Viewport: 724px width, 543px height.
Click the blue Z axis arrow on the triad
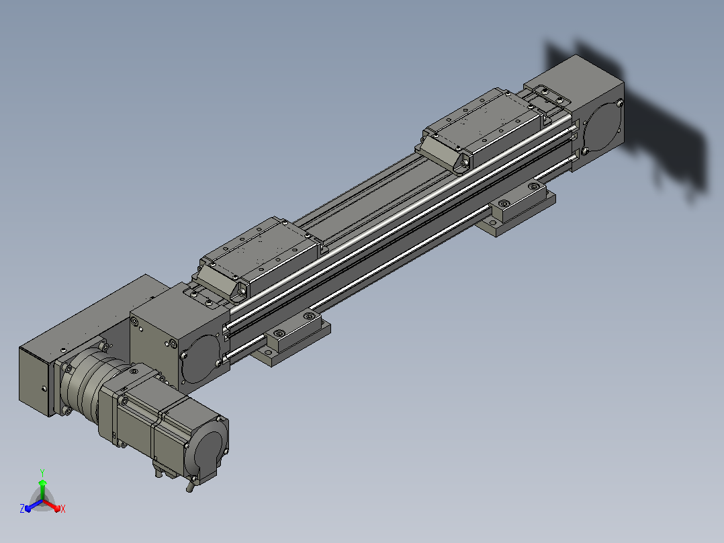32,506
